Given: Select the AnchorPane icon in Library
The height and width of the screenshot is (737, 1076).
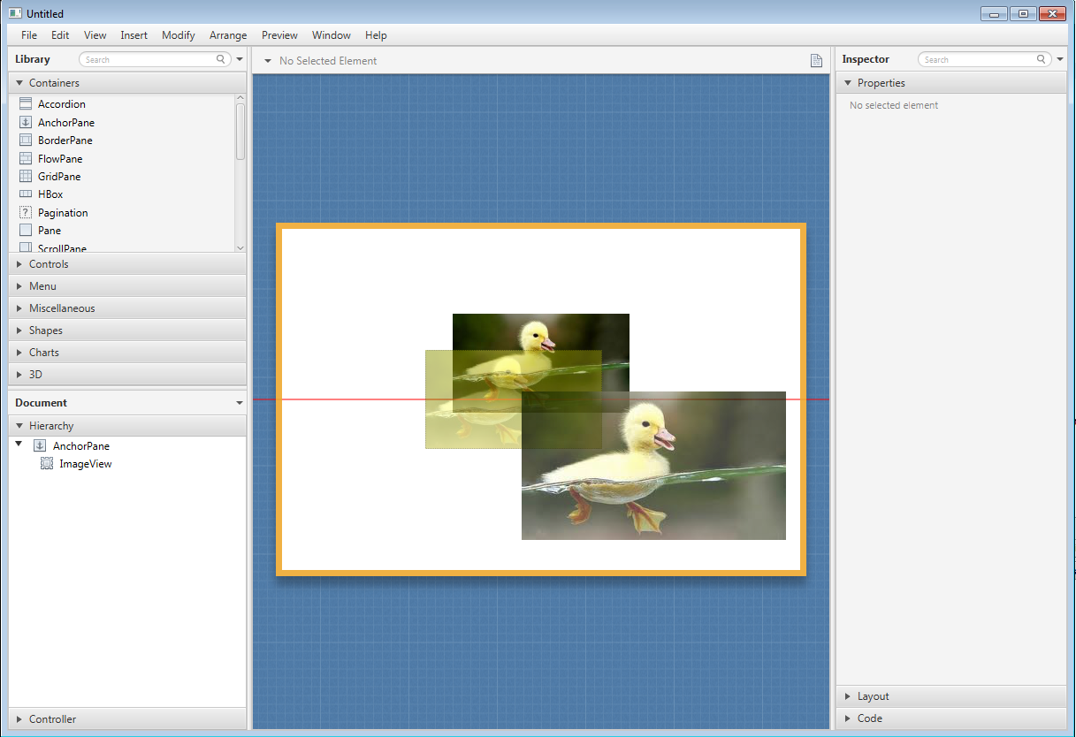Looking at the screenshot, I should coord(26,123).
